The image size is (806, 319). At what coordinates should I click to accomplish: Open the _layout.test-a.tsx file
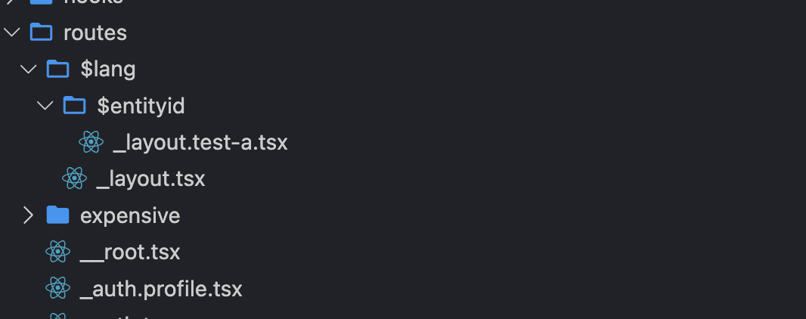tap(200, 142)
